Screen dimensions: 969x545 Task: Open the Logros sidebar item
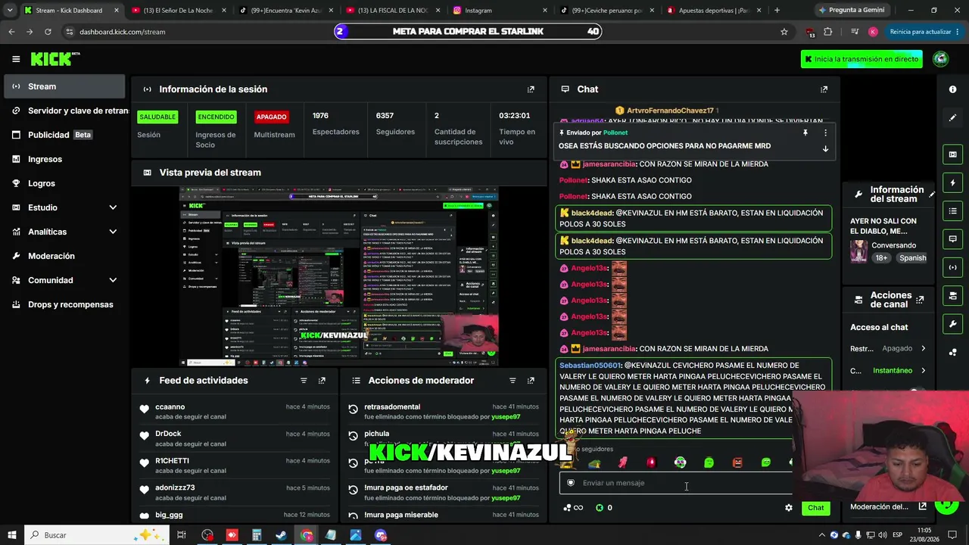tap(64, 183)
